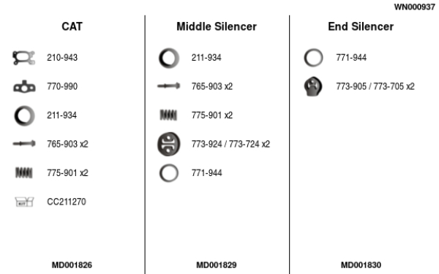The width and height of the screenshot is (439, 274).
Task: Click the thin ring icon under End Silencer
Action: click(x=313, y=58)
